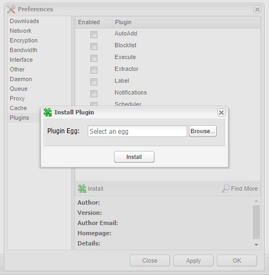Viewport: 269px width, 275px height.
Task: Close the Install Plugin dialog
Action: (221, 112)
